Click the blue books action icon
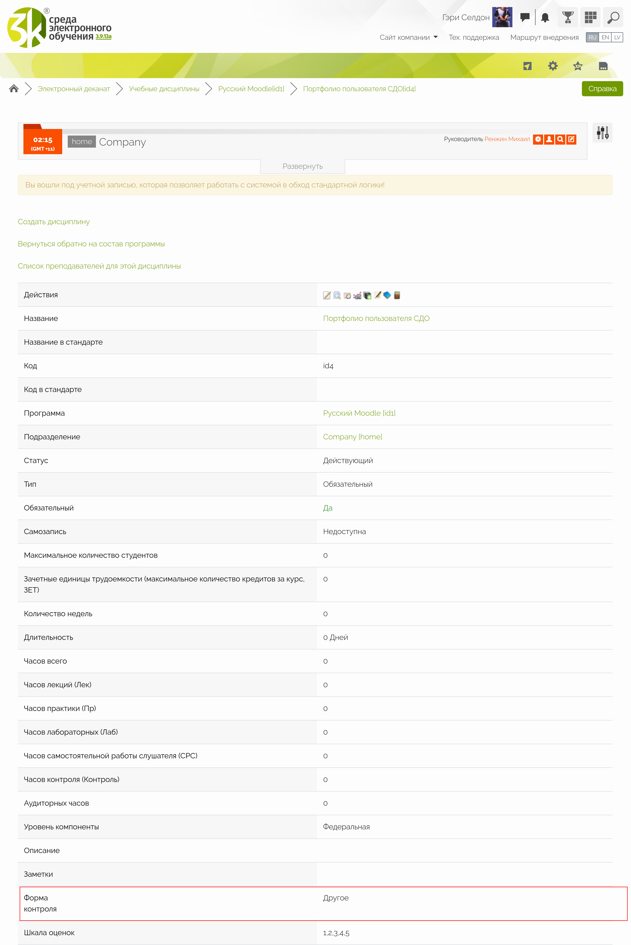Image resolution: width=631 pixels, height=945 pixels. click(387, 295)
